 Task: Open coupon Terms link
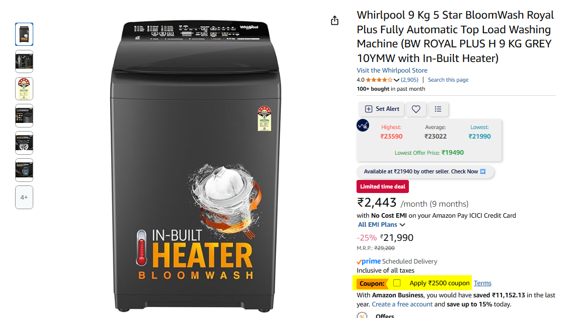pyautogui.click(x=482, y=283)
